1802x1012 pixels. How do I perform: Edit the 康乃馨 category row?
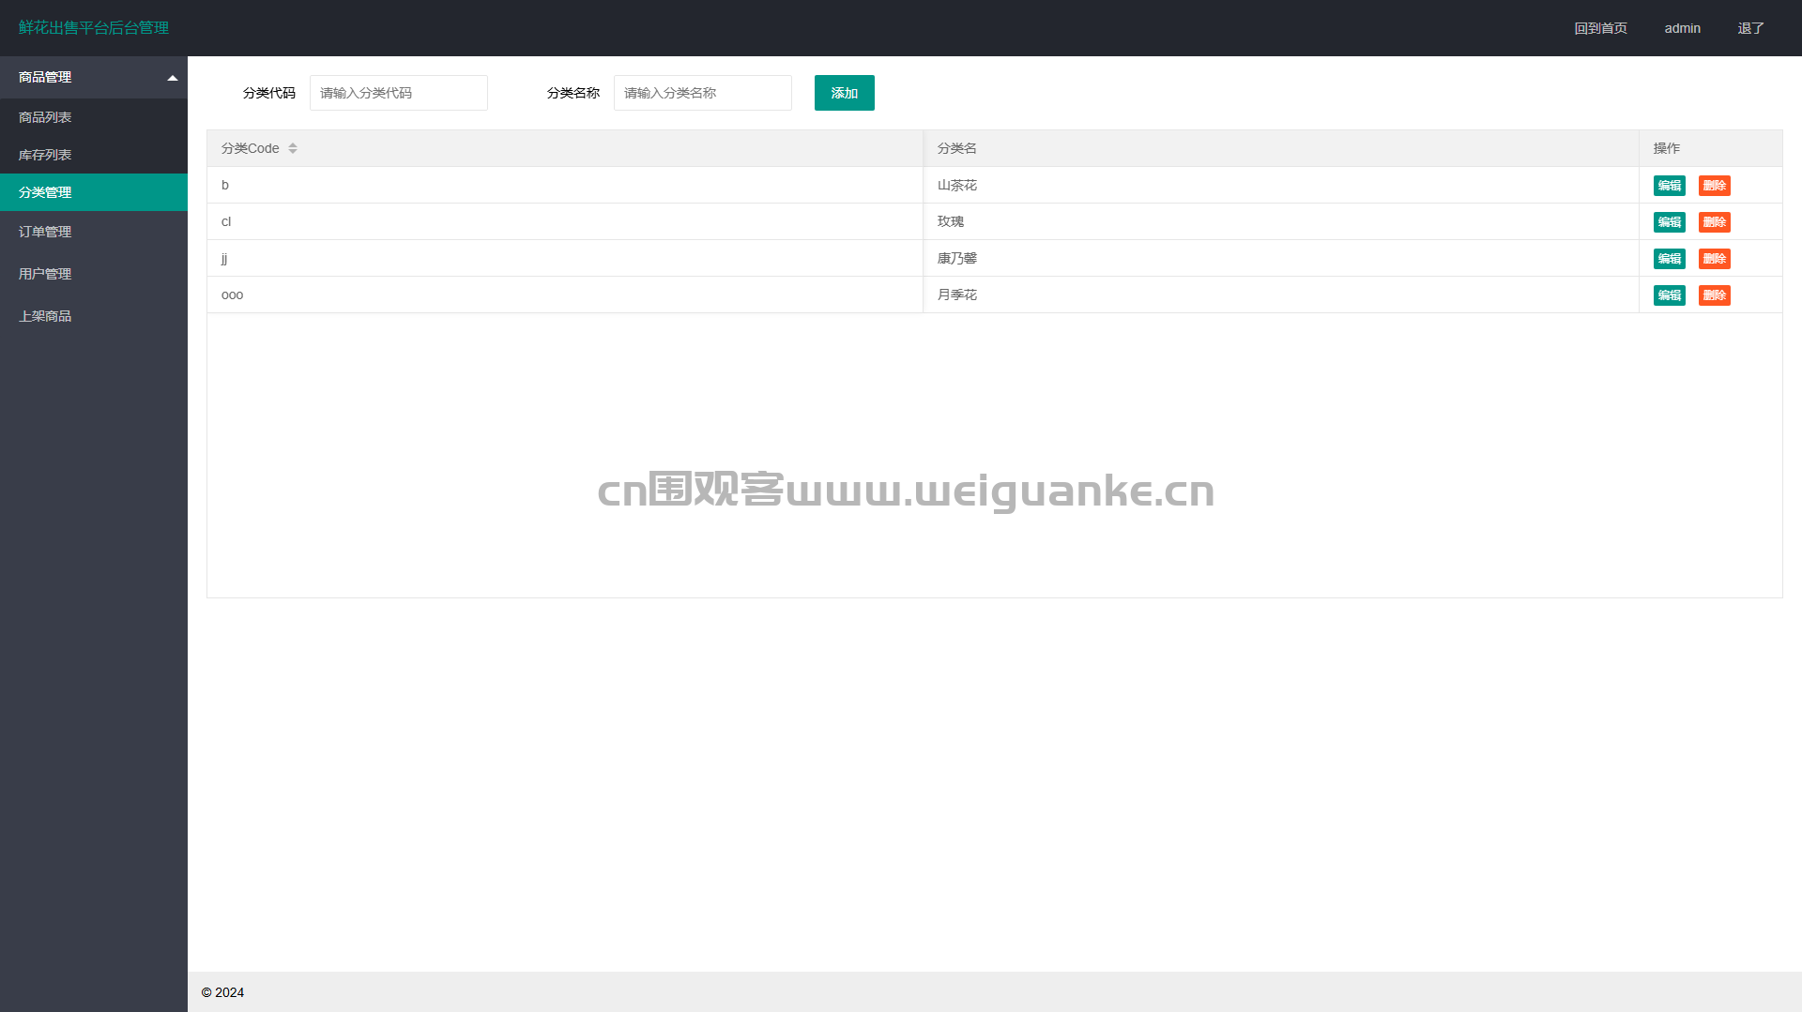(1670, 259)
